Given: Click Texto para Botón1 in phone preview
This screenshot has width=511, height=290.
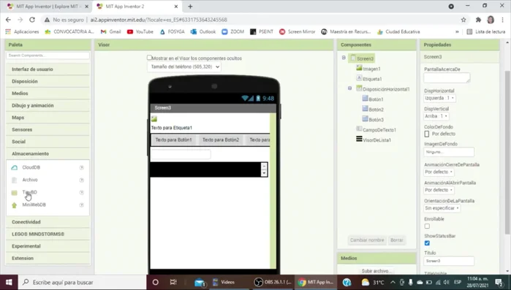Looking at the screenshot, I should tap(173, 140).
